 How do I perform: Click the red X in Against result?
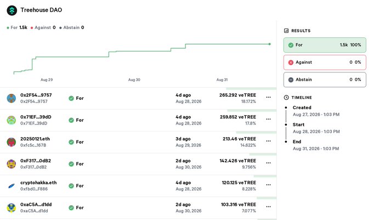(291, 63)
